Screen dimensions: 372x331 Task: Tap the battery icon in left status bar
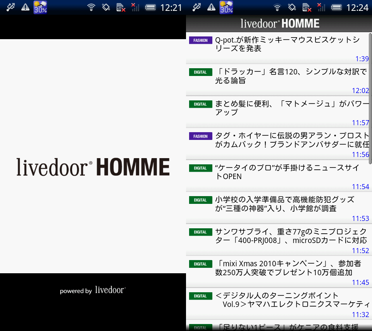pos(150,8)
